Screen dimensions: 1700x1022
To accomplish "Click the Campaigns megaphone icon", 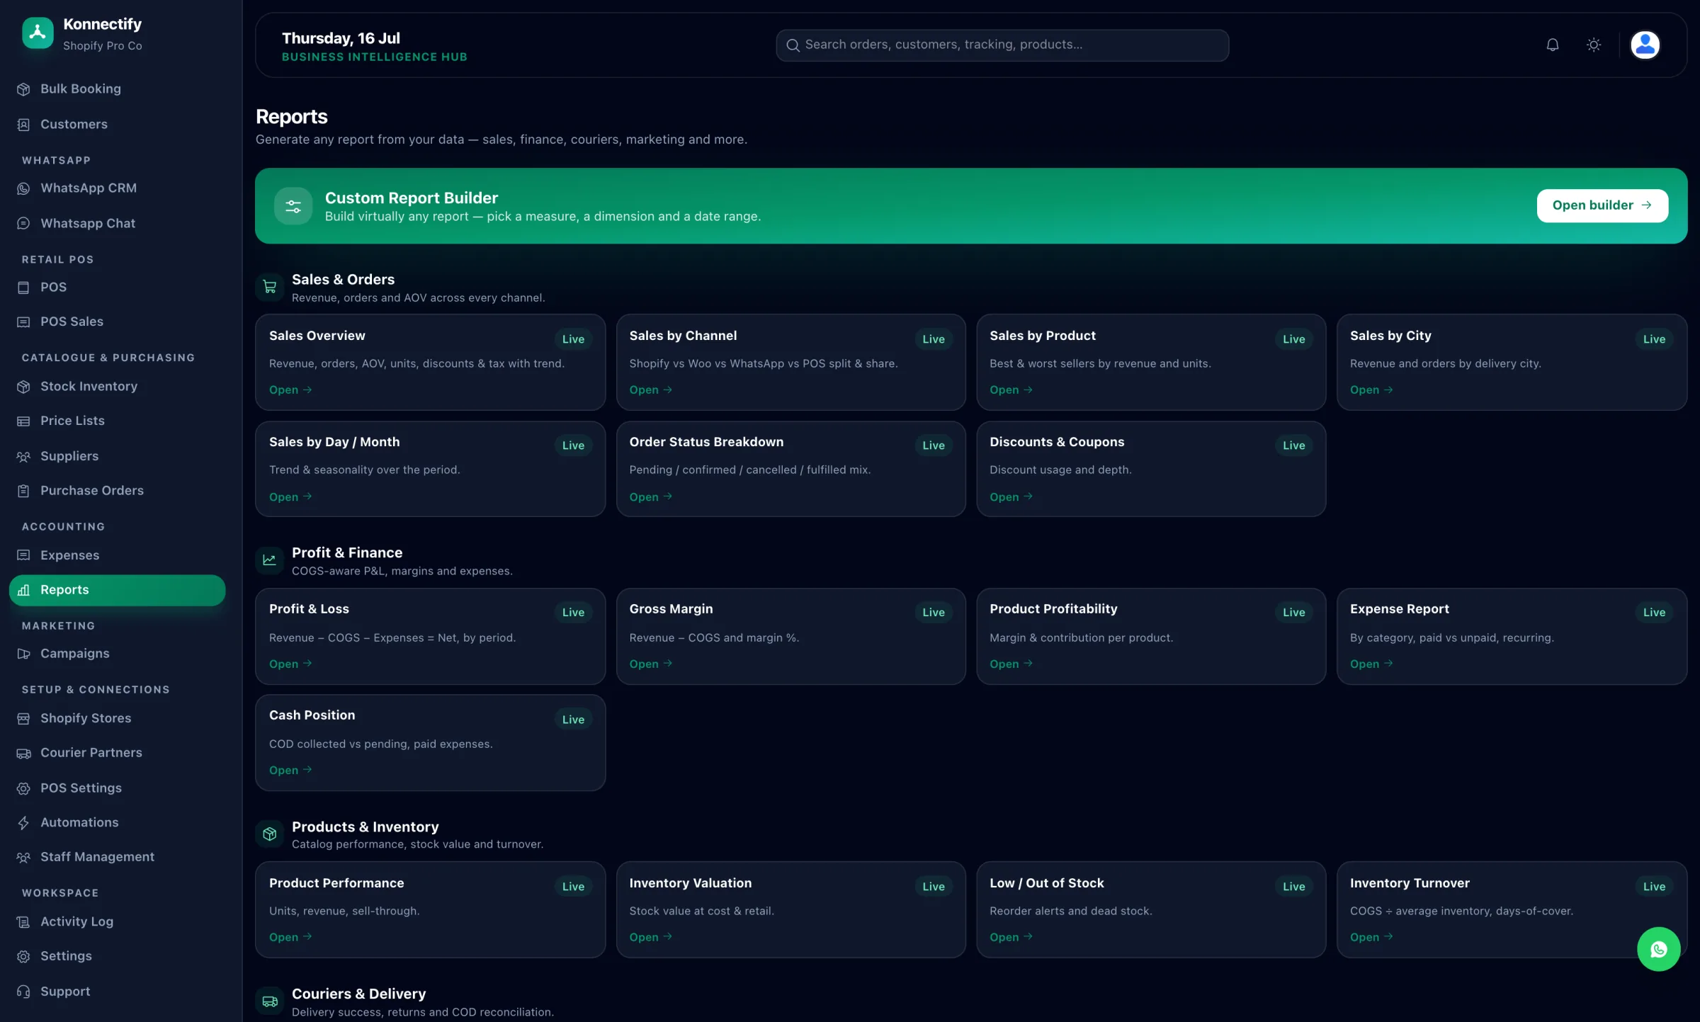I will (23, 654).
